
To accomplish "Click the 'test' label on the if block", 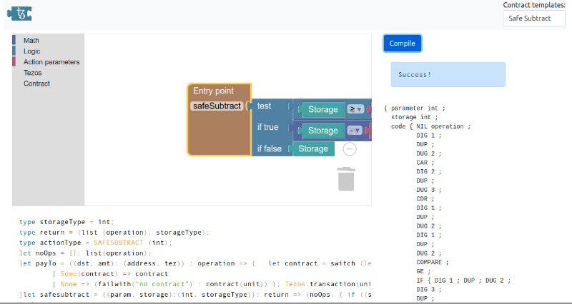I will click(x=264, y=106).
